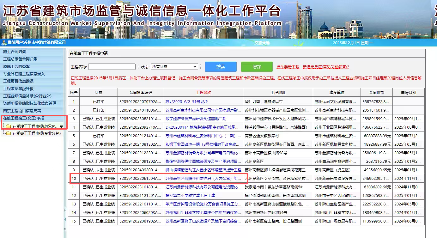Collapse the left sidebar with the arrow

(x=65, y=219)
